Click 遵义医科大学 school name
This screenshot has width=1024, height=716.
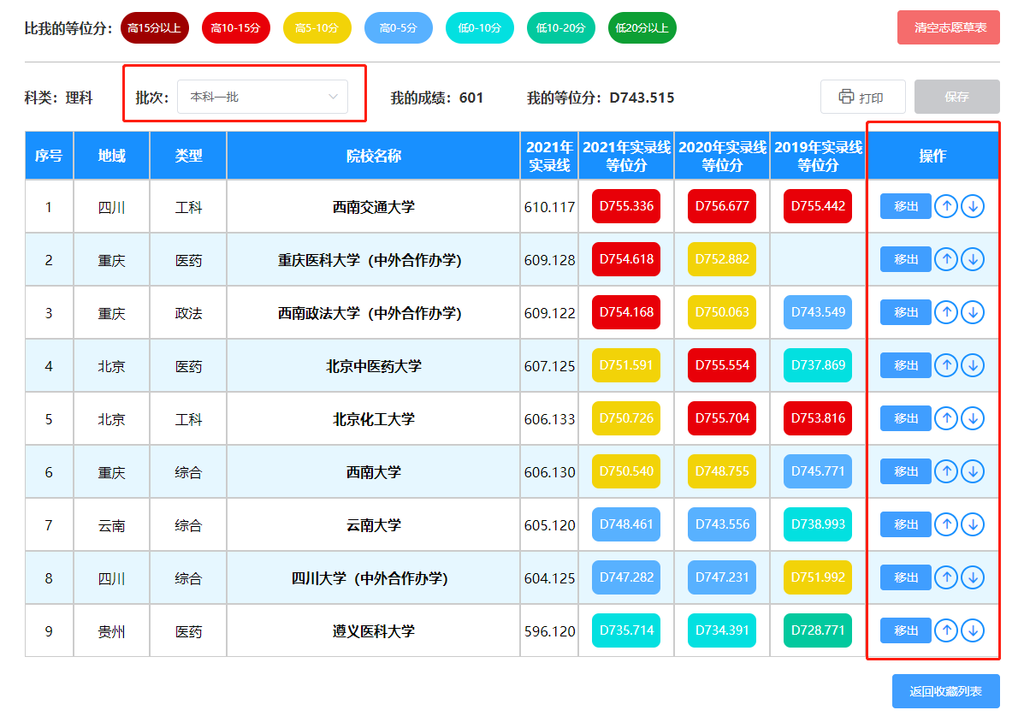374,631
